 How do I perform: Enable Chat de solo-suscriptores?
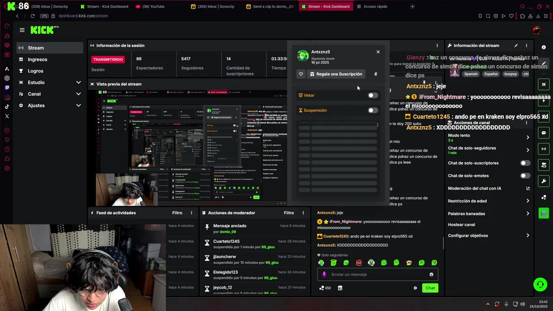coord(525,163)
